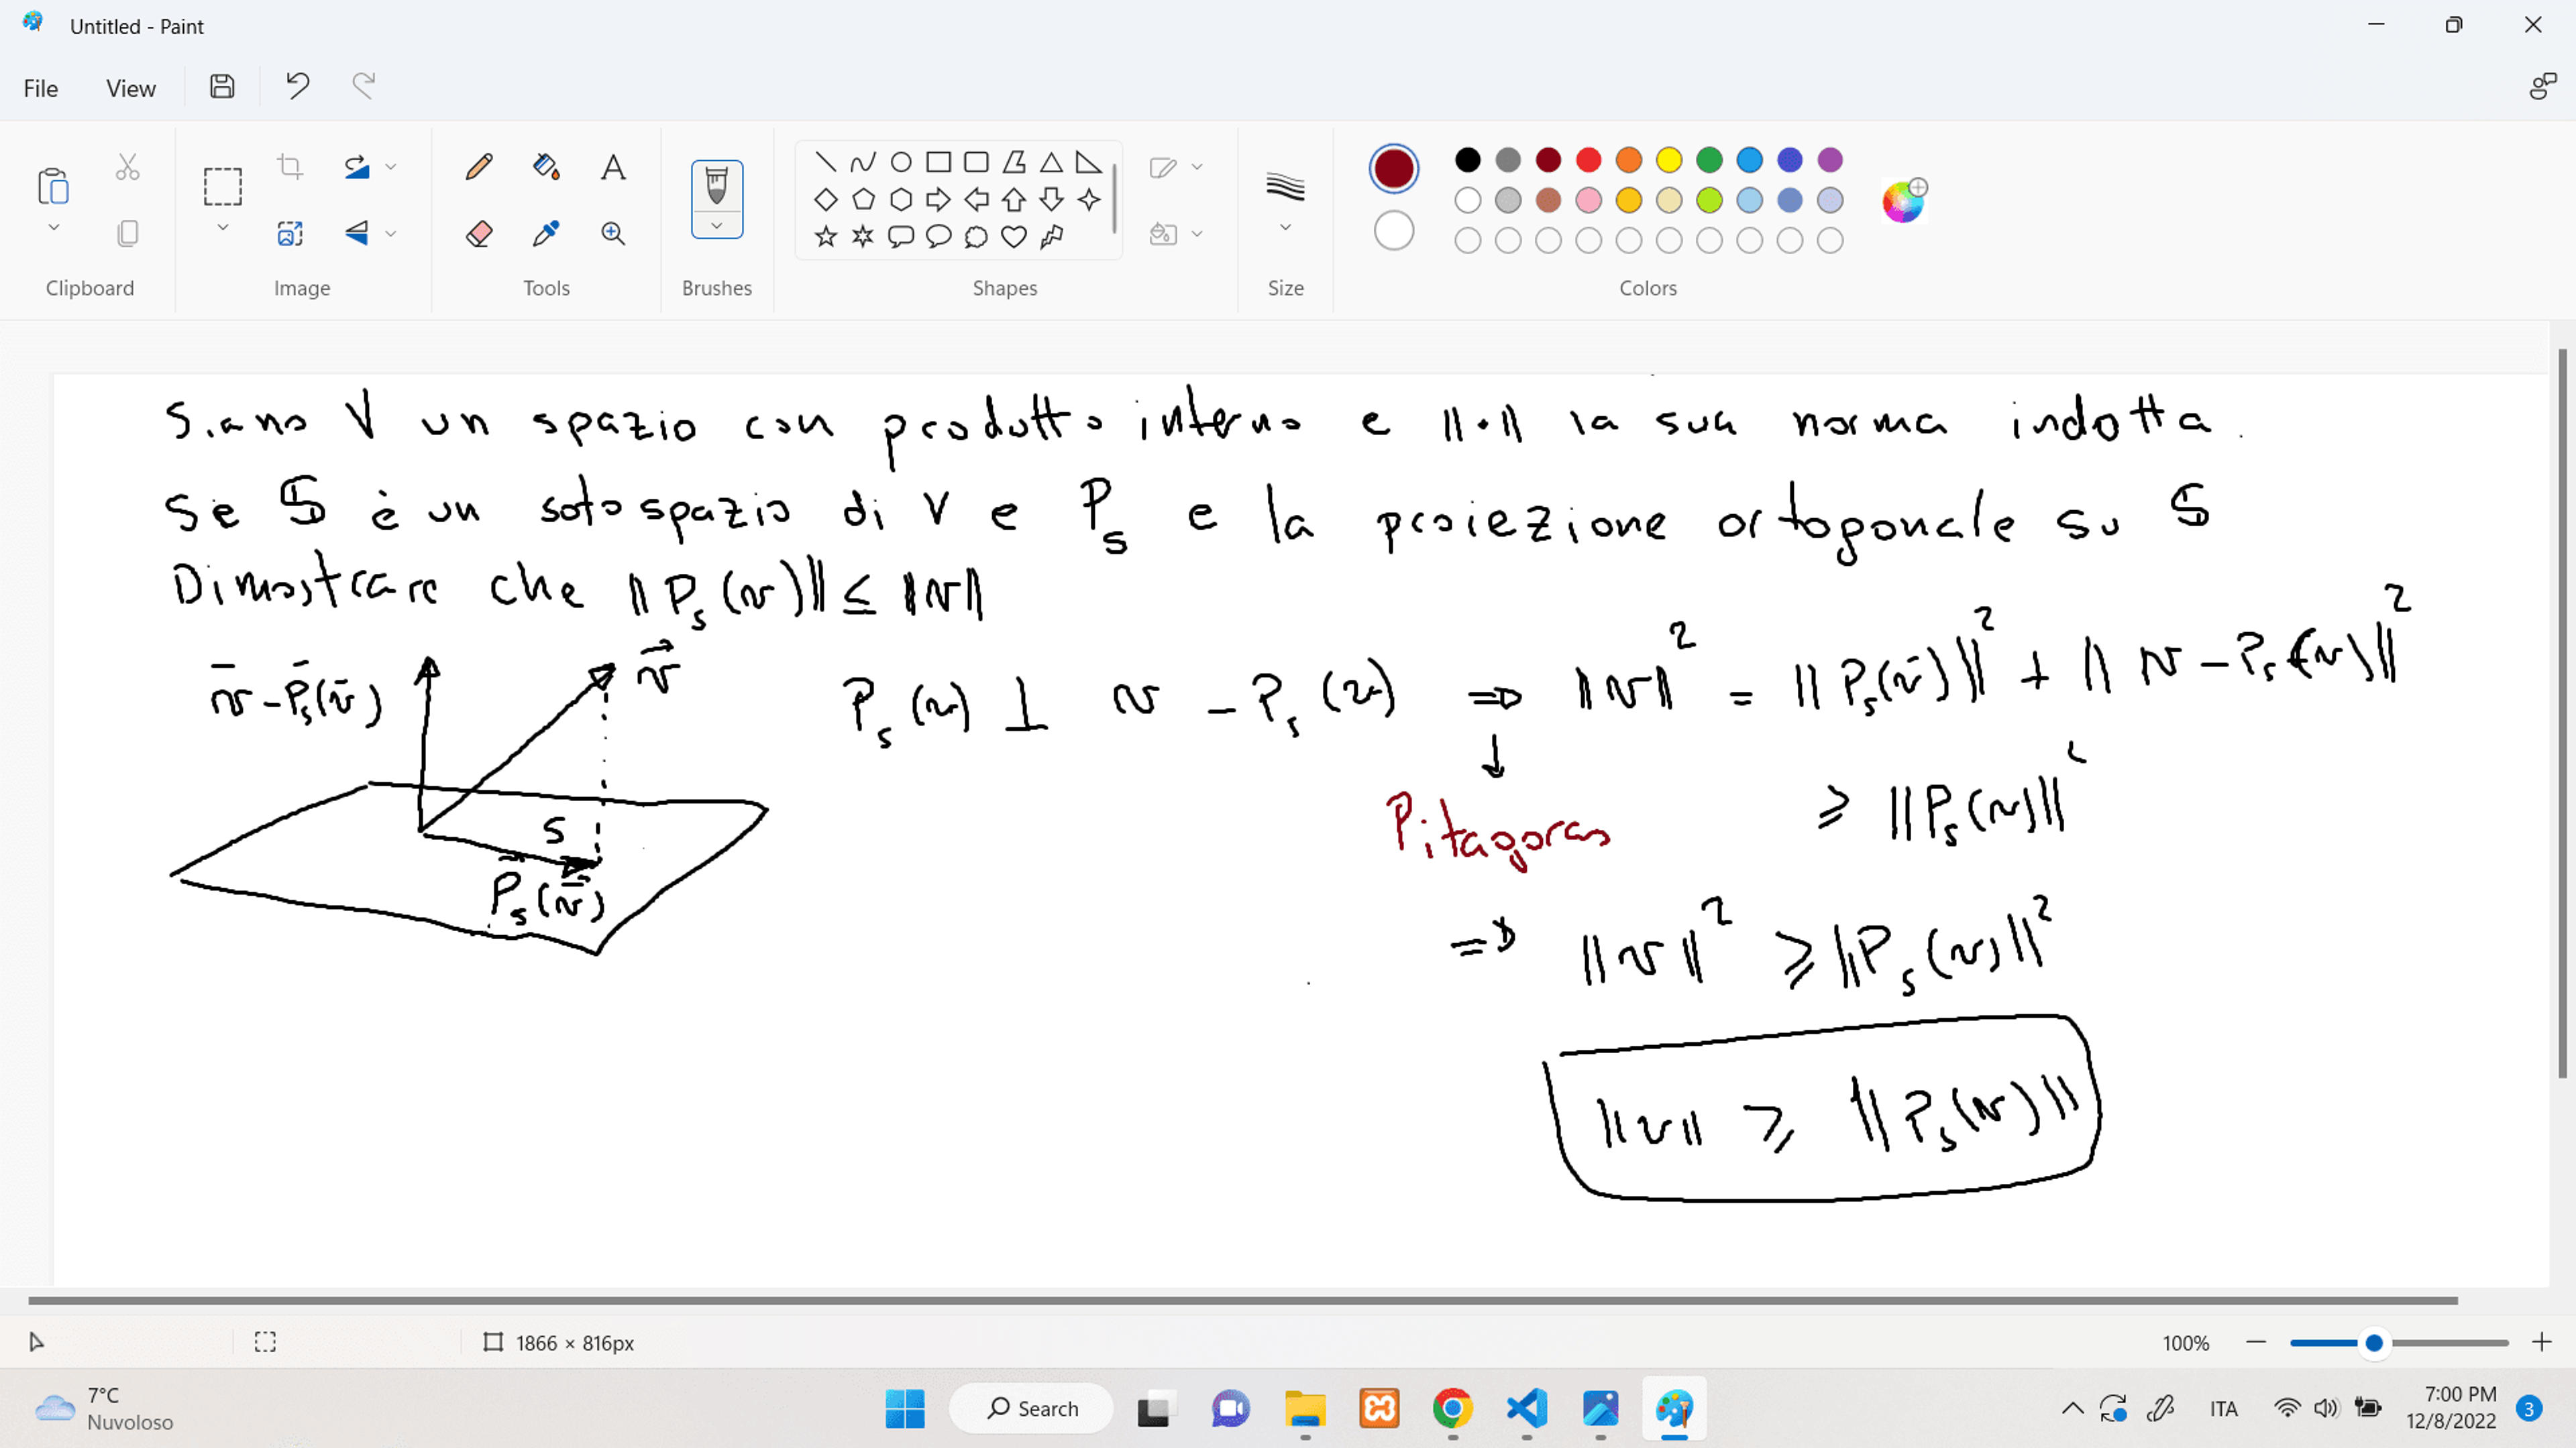
Task: Click the Copy icon
Action: pyautogui.click(x=127, y=233)
